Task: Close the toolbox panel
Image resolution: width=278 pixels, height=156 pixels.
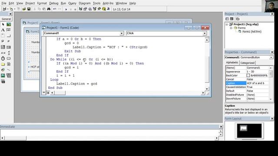Action: [10, 14]
